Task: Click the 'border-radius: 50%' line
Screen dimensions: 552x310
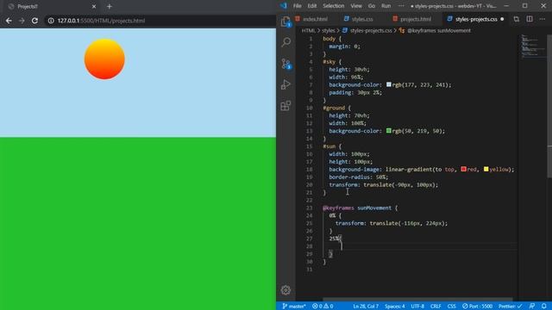Action: pyautogui.click(x=359, y=177)
